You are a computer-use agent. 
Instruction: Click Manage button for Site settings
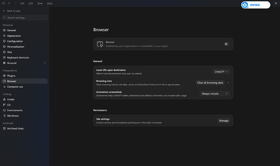224,121
